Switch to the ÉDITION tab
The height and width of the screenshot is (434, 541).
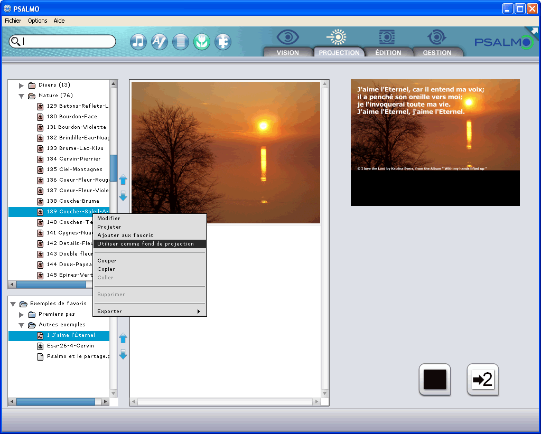point(388,52)
